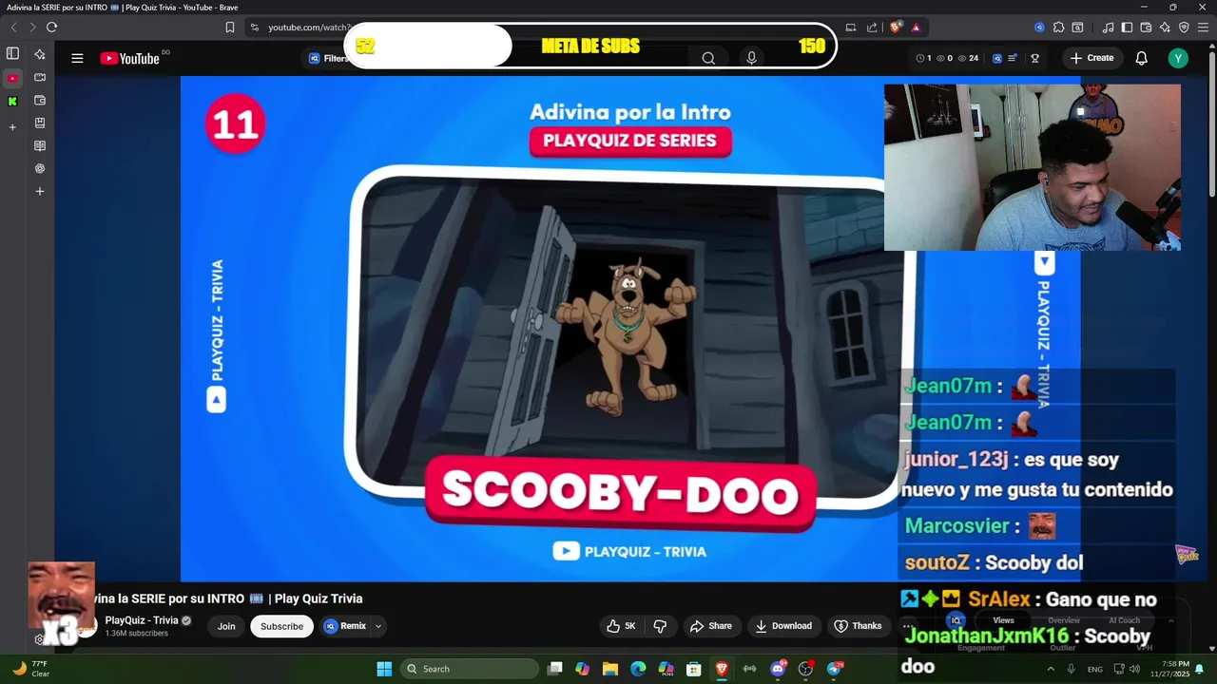
Task: Open volume control in system tray
Action: [x=1134, y=669]
